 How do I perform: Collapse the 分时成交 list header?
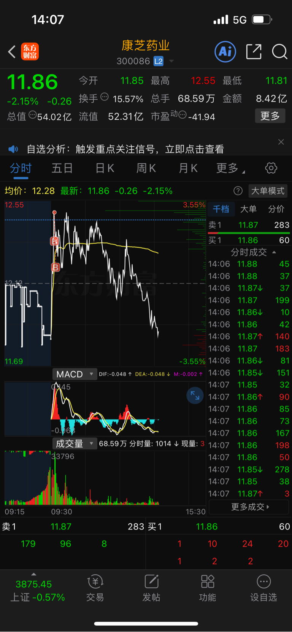pyautogui.click(x=253, y=252)
